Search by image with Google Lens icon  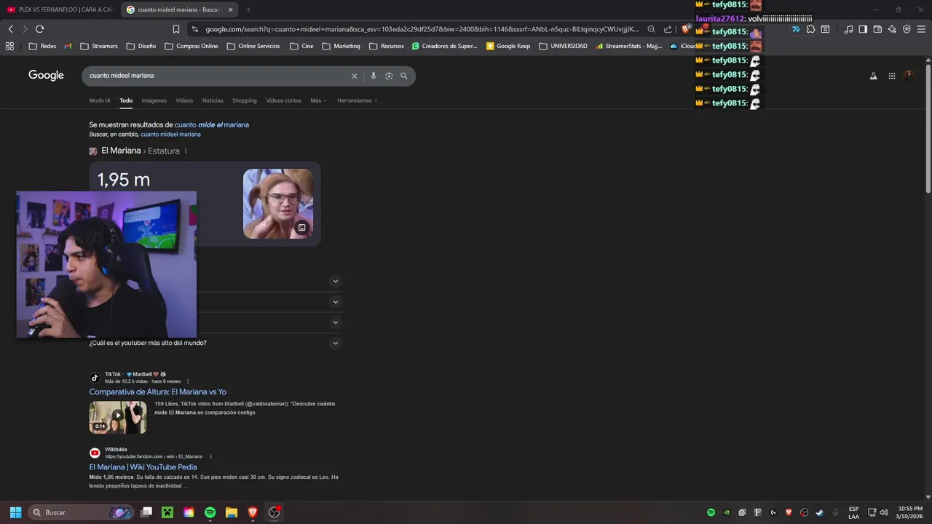point(389,76)
